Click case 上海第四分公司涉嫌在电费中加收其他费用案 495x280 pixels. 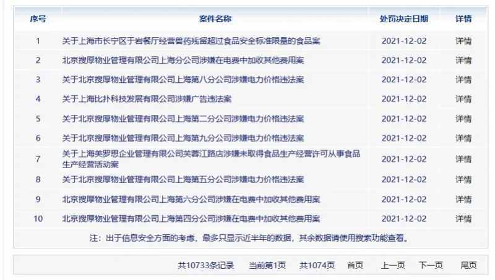(191, 219)
